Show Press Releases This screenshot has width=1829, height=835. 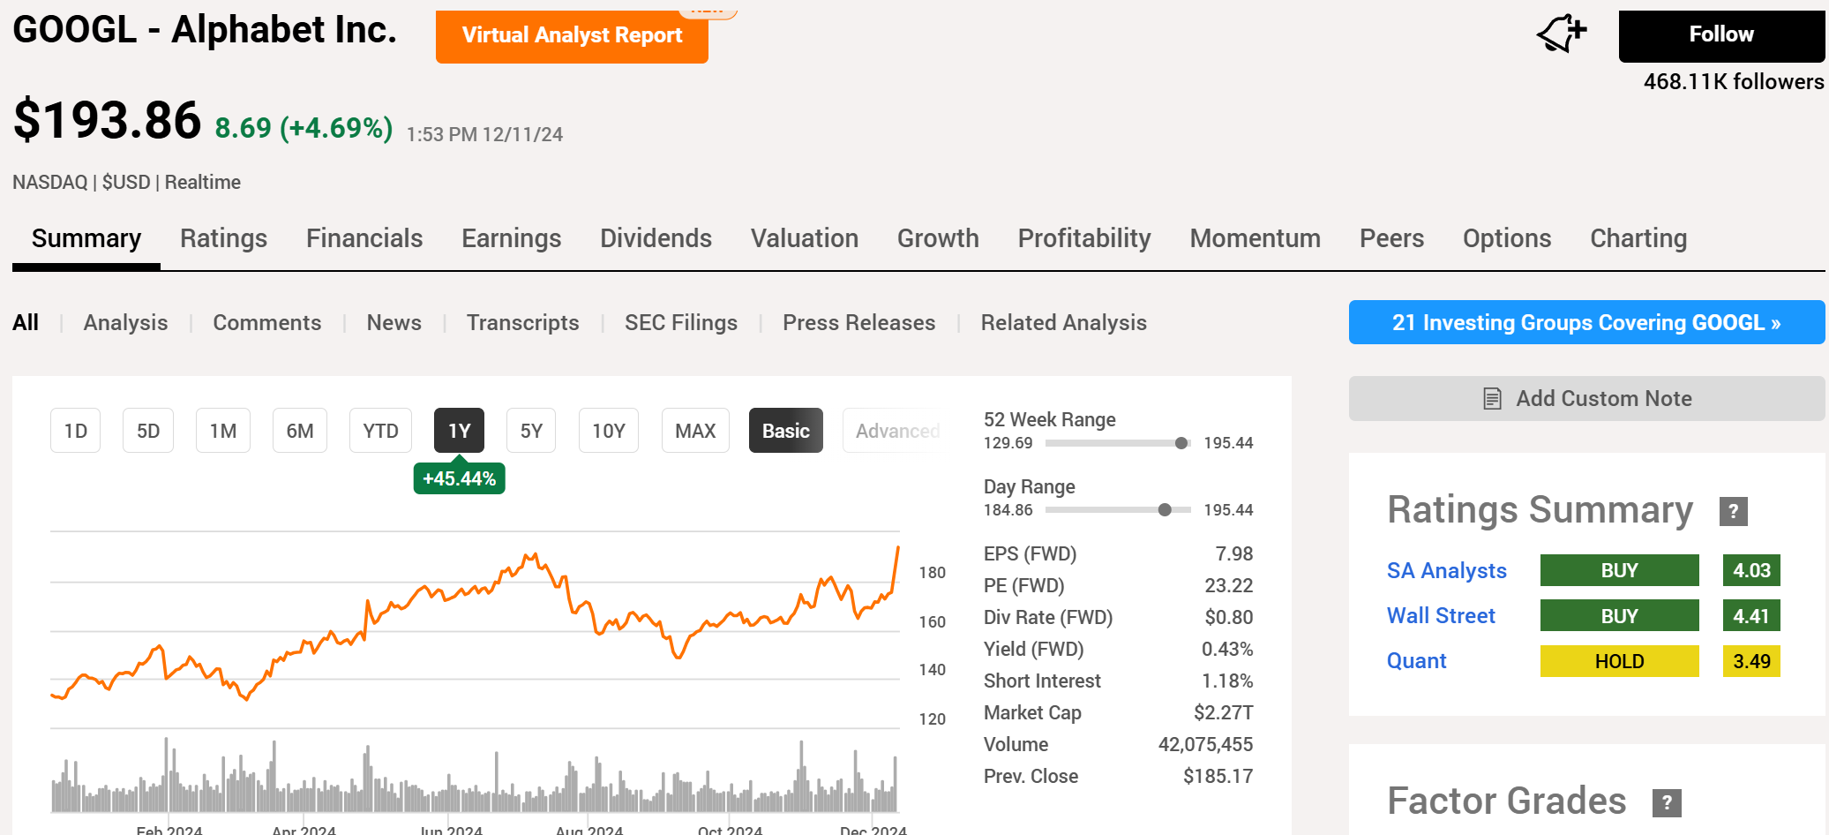[x=858, y=323]
